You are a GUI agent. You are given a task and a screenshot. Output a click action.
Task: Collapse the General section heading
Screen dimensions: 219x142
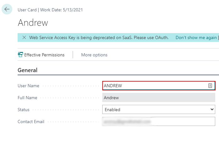pos(27,70)
